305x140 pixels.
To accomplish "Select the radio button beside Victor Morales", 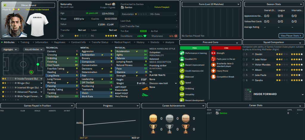I will [244, 64].
